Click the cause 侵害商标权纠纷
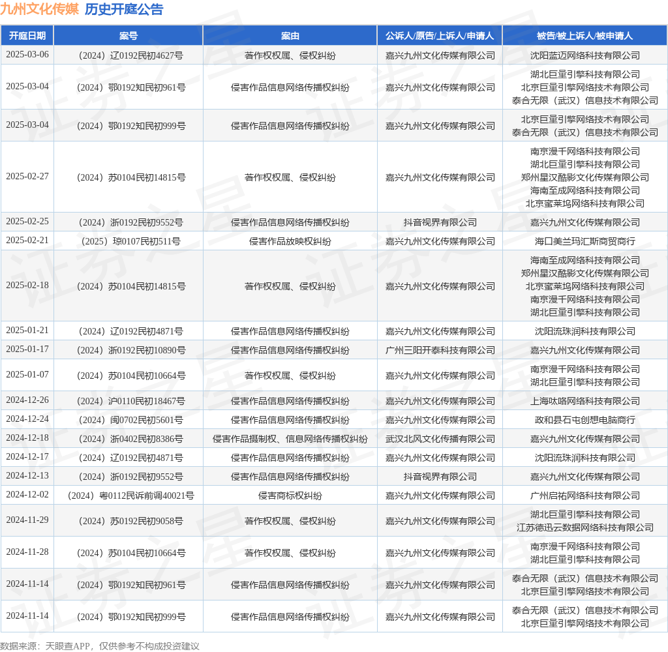The height and width of the screenshot is (652, 668). (290, 496)
